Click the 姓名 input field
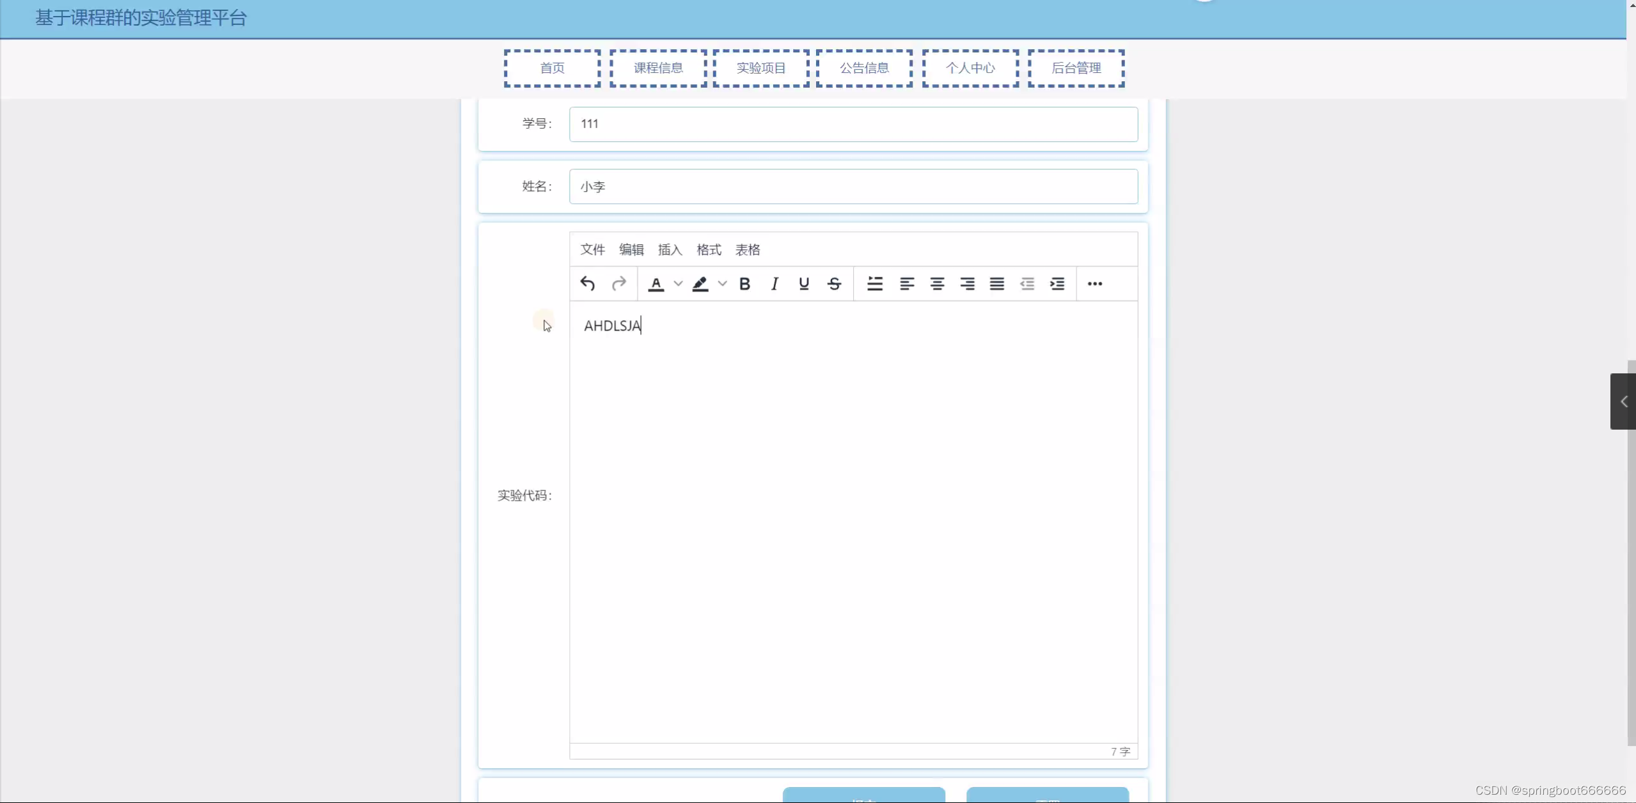 [x=853, y=186]
